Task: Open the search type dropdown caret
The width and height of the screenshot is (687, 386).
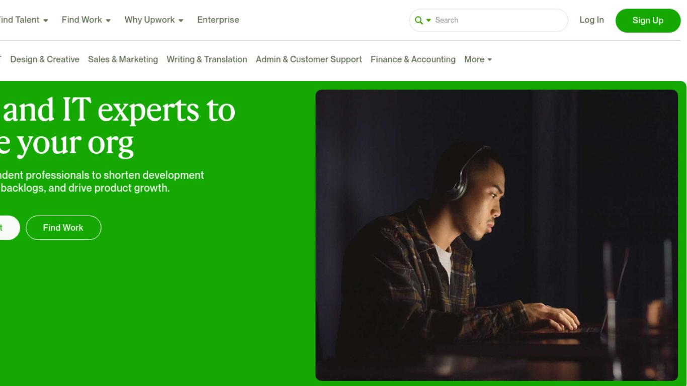Action: [x=429, y=21]
